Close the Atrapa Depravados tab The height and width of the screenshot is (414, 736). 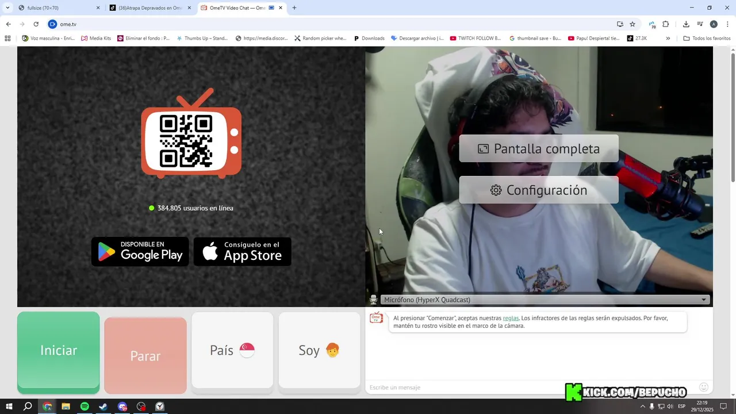(x=189, y=8)
